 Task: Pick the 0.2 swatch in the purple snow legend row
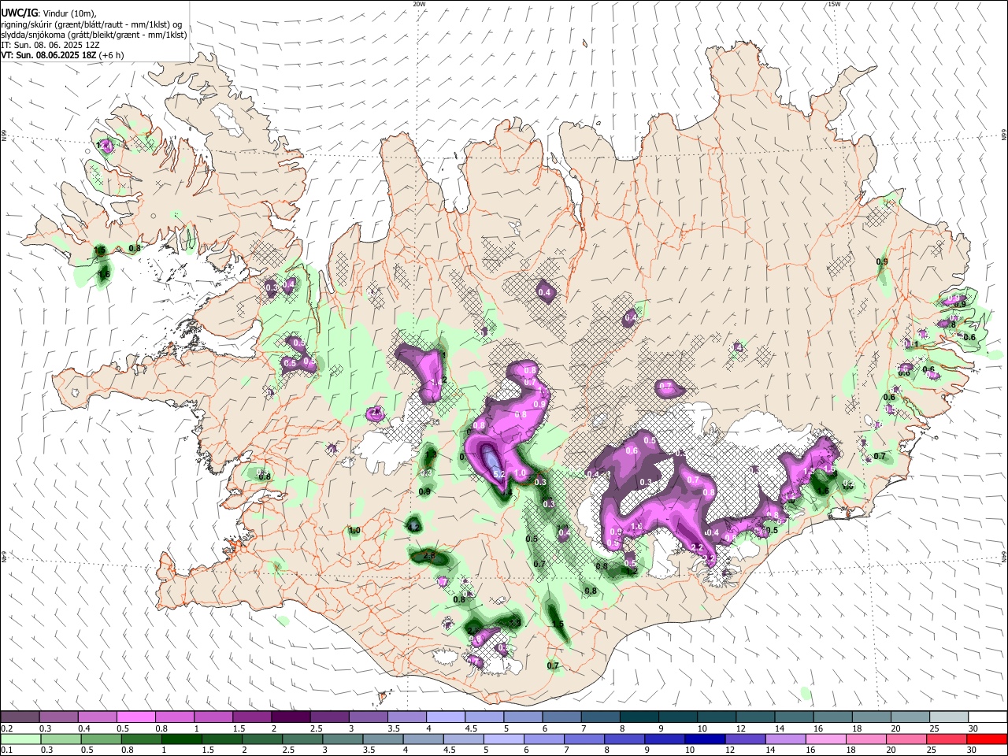coord(20,717)
